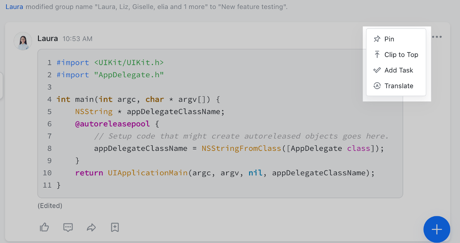Click the sender name Laura above the code
This screenshot has width=460, height=243.
pyautogui.click(x=47, y=38)
